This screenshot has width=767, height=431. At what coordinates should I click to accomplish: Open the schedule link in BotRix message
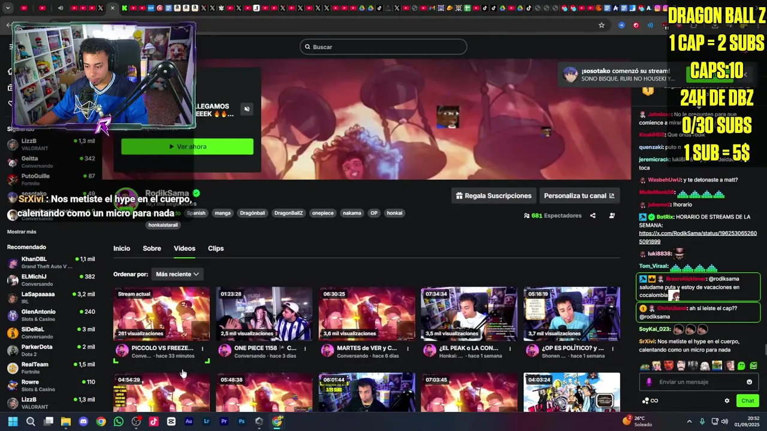(x=697, y=238)
